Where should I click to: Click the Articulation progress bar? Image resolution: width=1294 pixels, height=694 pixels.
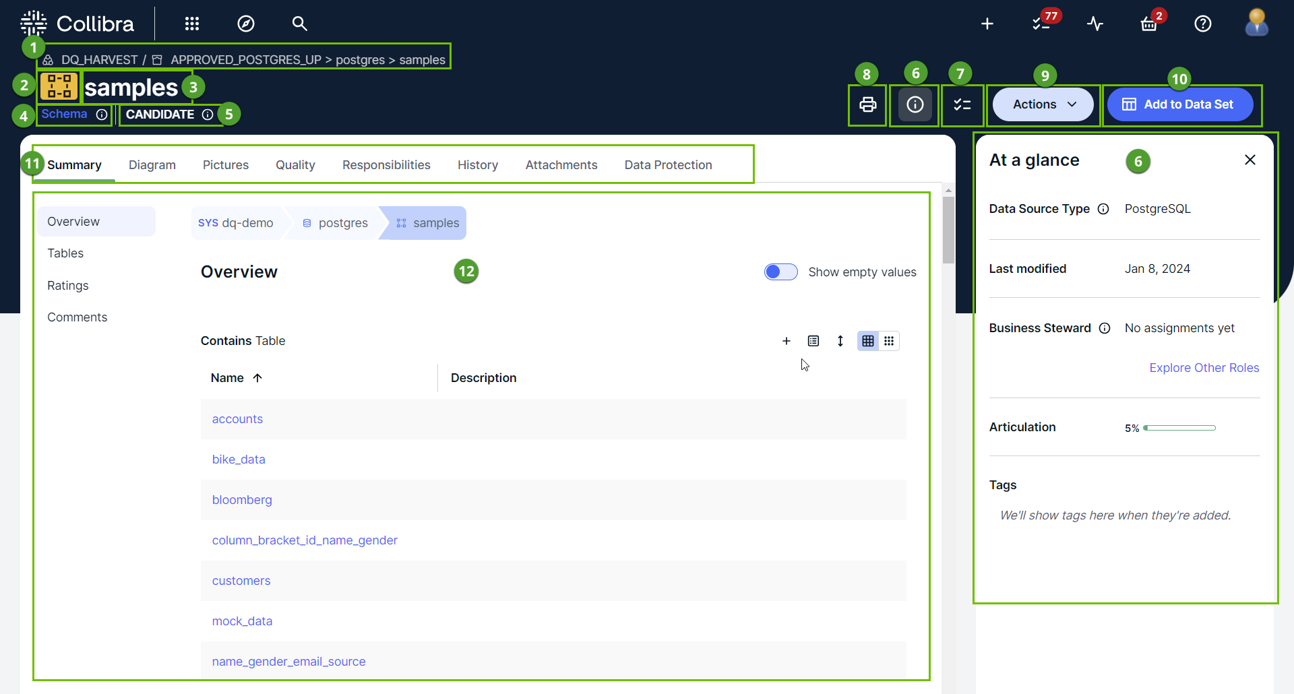coord(1179,428)
